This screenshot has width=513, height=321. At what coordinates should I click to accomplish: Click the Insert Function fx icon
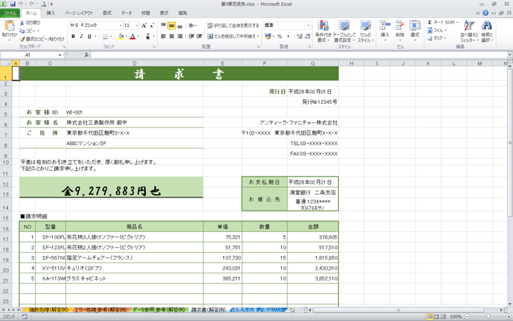coord(86,55)
